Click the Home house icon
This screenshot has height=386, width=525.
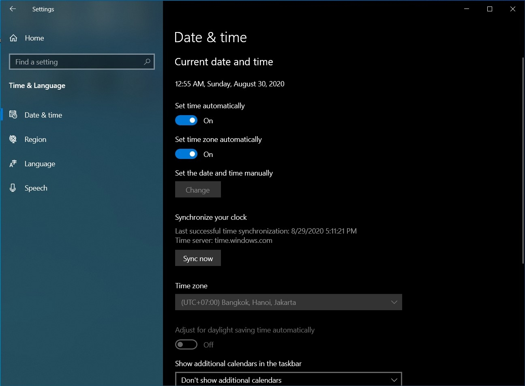[13, 38]
